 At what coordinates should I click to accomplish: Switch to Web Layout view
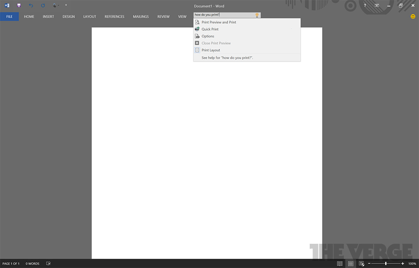361,263
